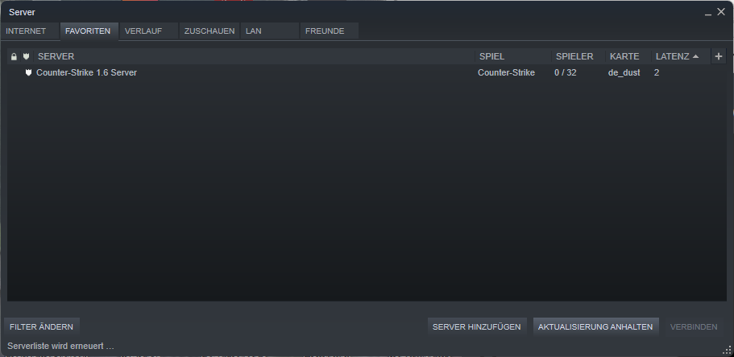This screenshot has width=734, height=357.
Task: Click the VAC shield icon on server row
Action: 28,72
